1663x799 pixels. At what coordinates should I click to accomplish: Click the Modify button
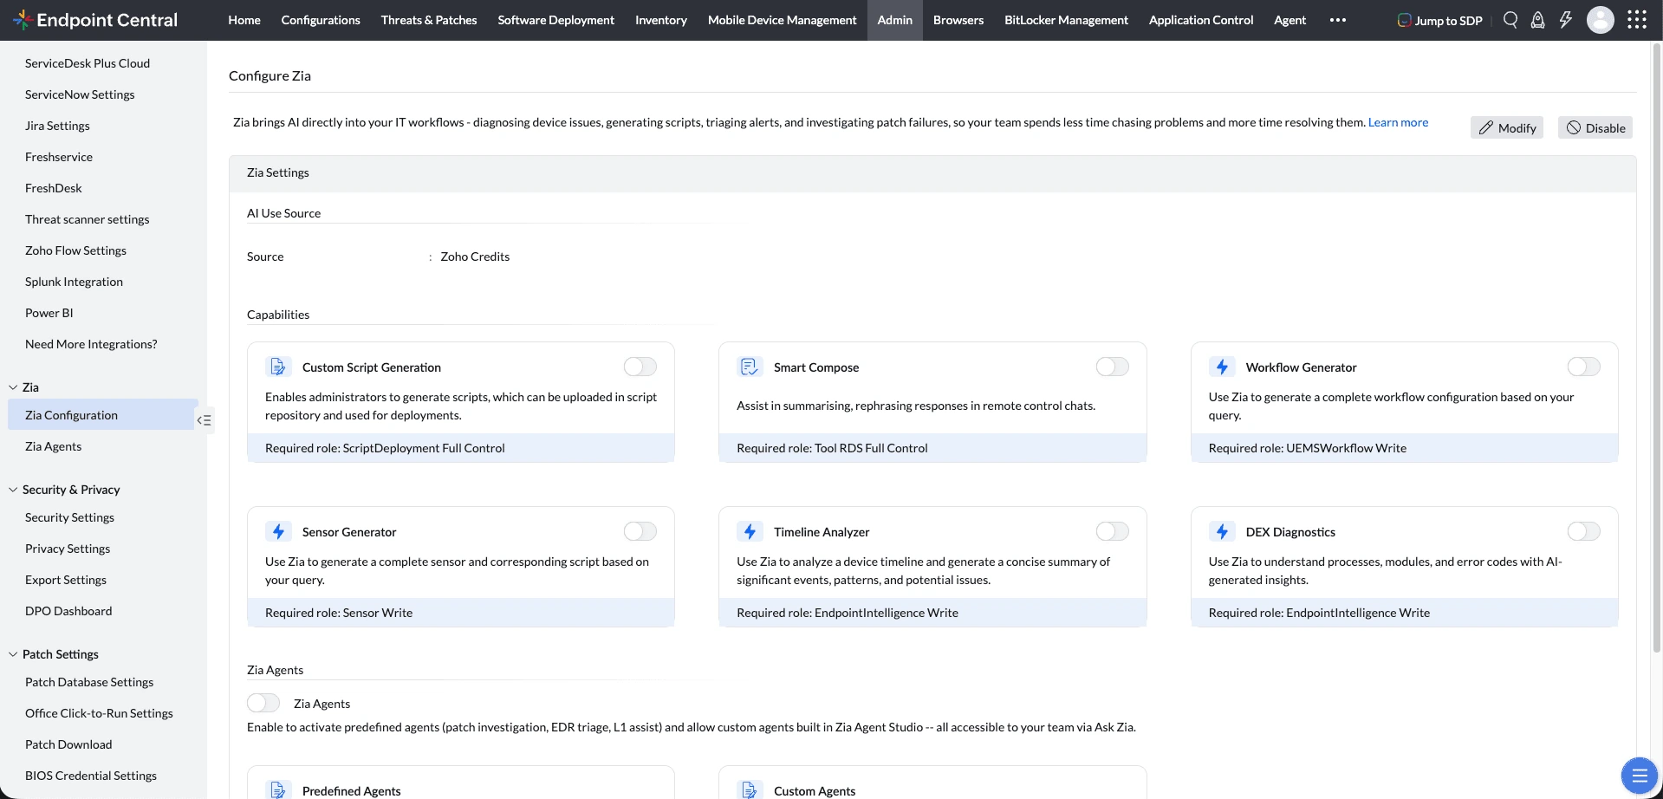[x=1507, y=127]
